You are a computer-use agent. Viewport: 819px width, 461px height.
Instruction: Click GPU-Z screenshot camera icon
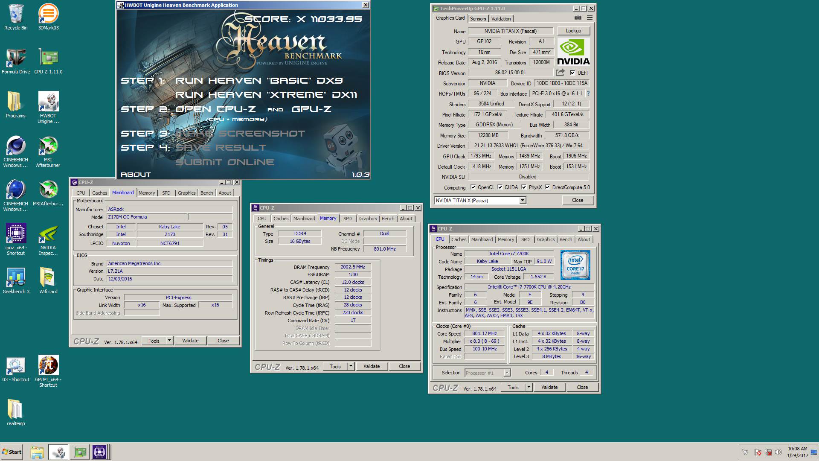[578, 18]
